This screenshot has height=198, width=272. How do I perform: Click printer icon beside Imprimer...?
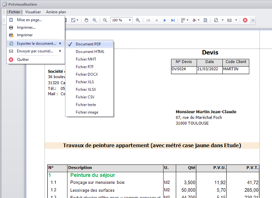tap(11, 28)
